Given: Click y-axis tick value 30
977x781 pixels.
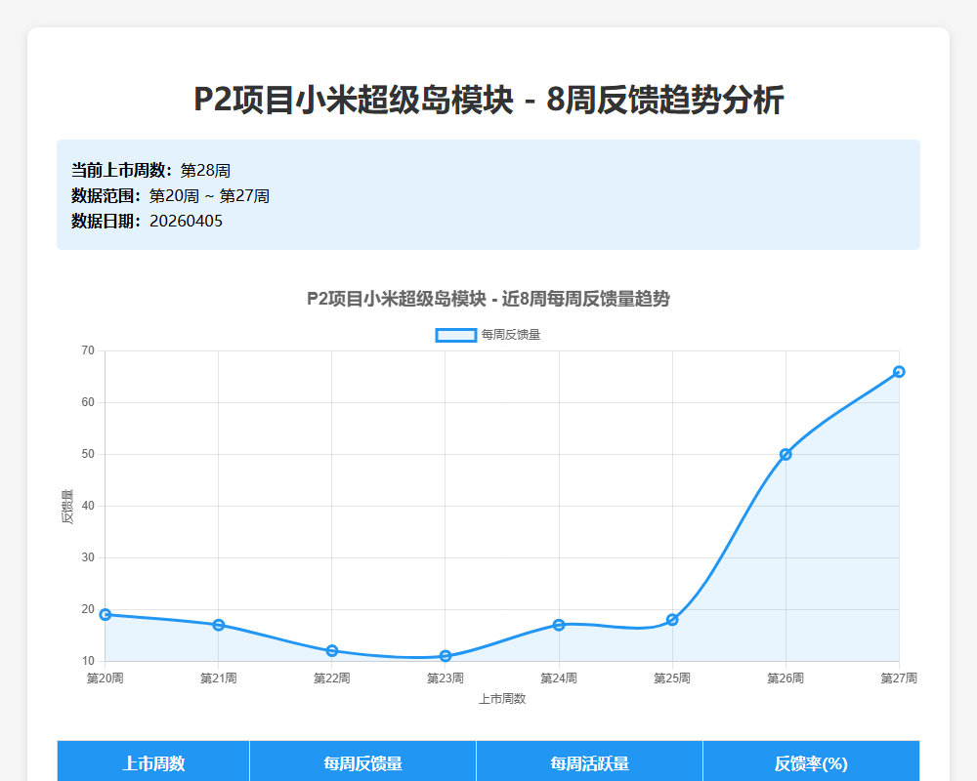Looking at the screenshot, I should (88, 557).
